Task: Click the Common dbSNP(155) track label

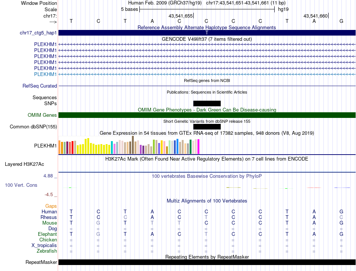Action: (x=33, y=127)
